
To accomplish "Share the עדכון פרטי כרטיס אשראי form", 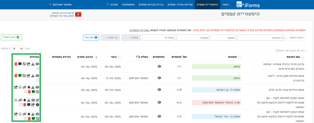I will click(x=28, y=64).
